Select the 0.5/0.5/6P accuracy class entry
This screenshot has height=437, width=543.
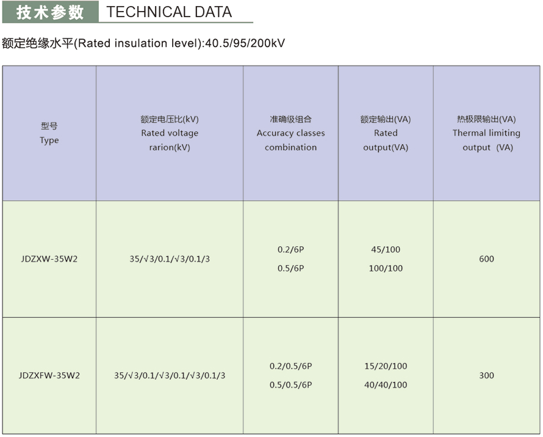click(x=290, y=385)
